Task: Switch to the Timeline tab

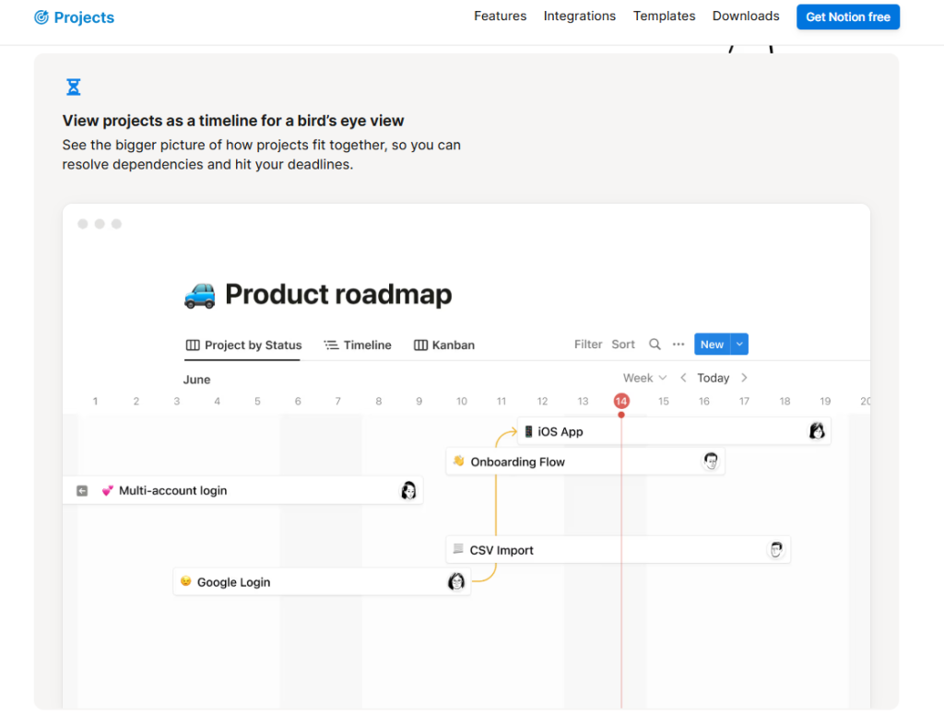Action: click(358, 345)
